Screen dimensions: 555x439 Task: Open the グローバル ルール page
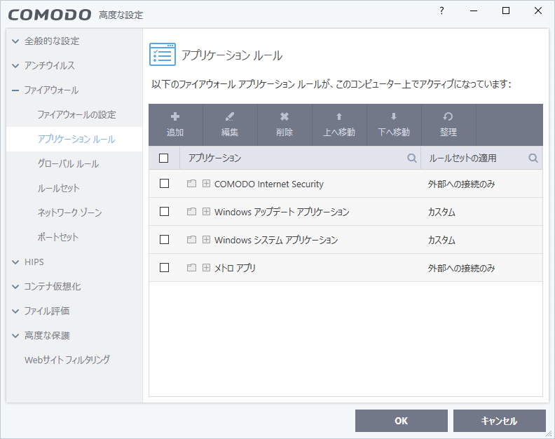pyautogui.click(x=68, y=164)
